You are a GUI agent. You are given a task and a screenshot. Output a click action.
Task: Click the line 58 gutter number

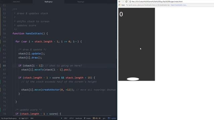[x=4, y=33]
